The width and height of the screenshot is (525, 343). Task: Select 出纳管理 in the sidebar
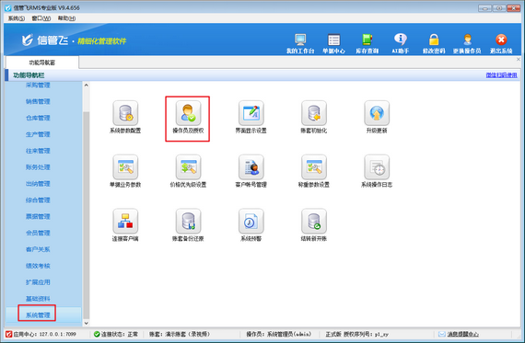click(x=38, y=184)
